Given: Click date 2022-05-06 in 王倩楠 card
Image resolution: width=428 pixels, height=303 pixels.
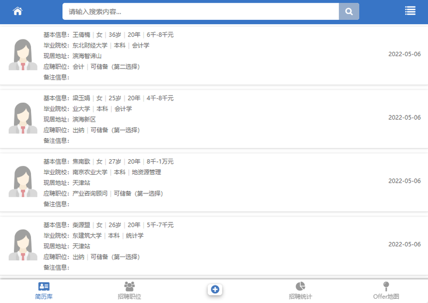Looking at the screenshot, I should pos(404,54).
